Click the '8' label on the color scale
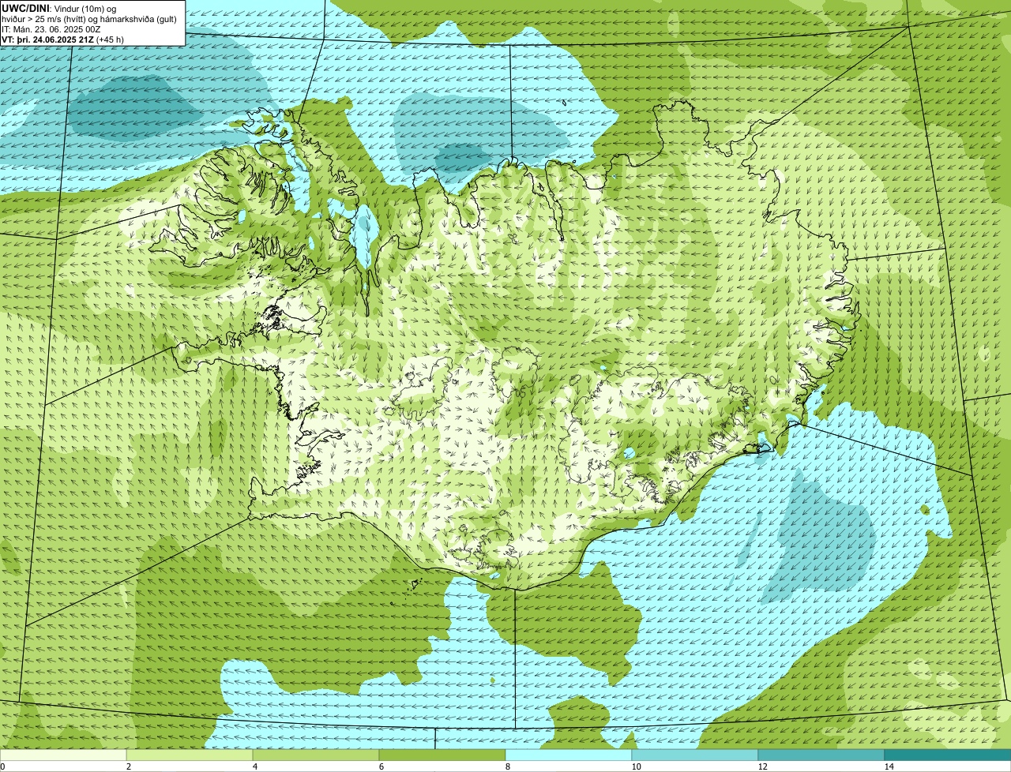1011x772 pixels. coord(507,766)
